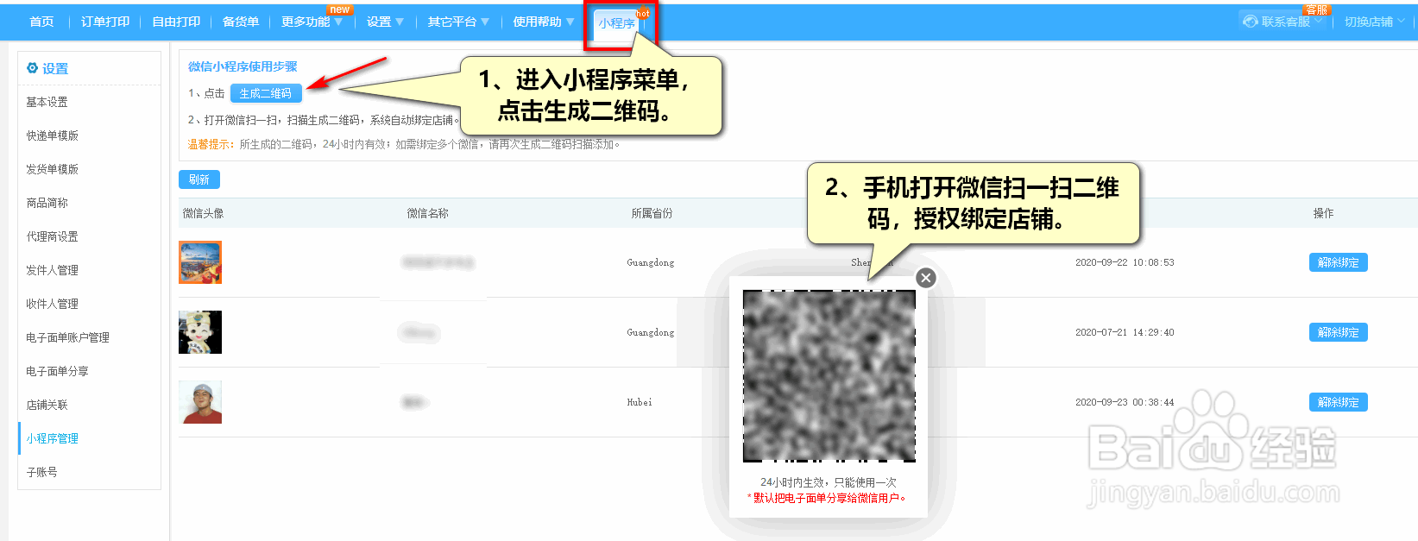Click the 24小时内生效，只能使用一次 note

[x=829, y=482]
